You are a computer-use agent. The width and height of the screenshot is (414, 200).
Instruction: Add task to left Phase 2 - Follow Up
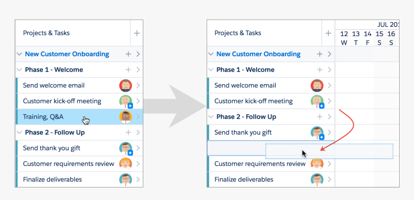click(129, 132)
